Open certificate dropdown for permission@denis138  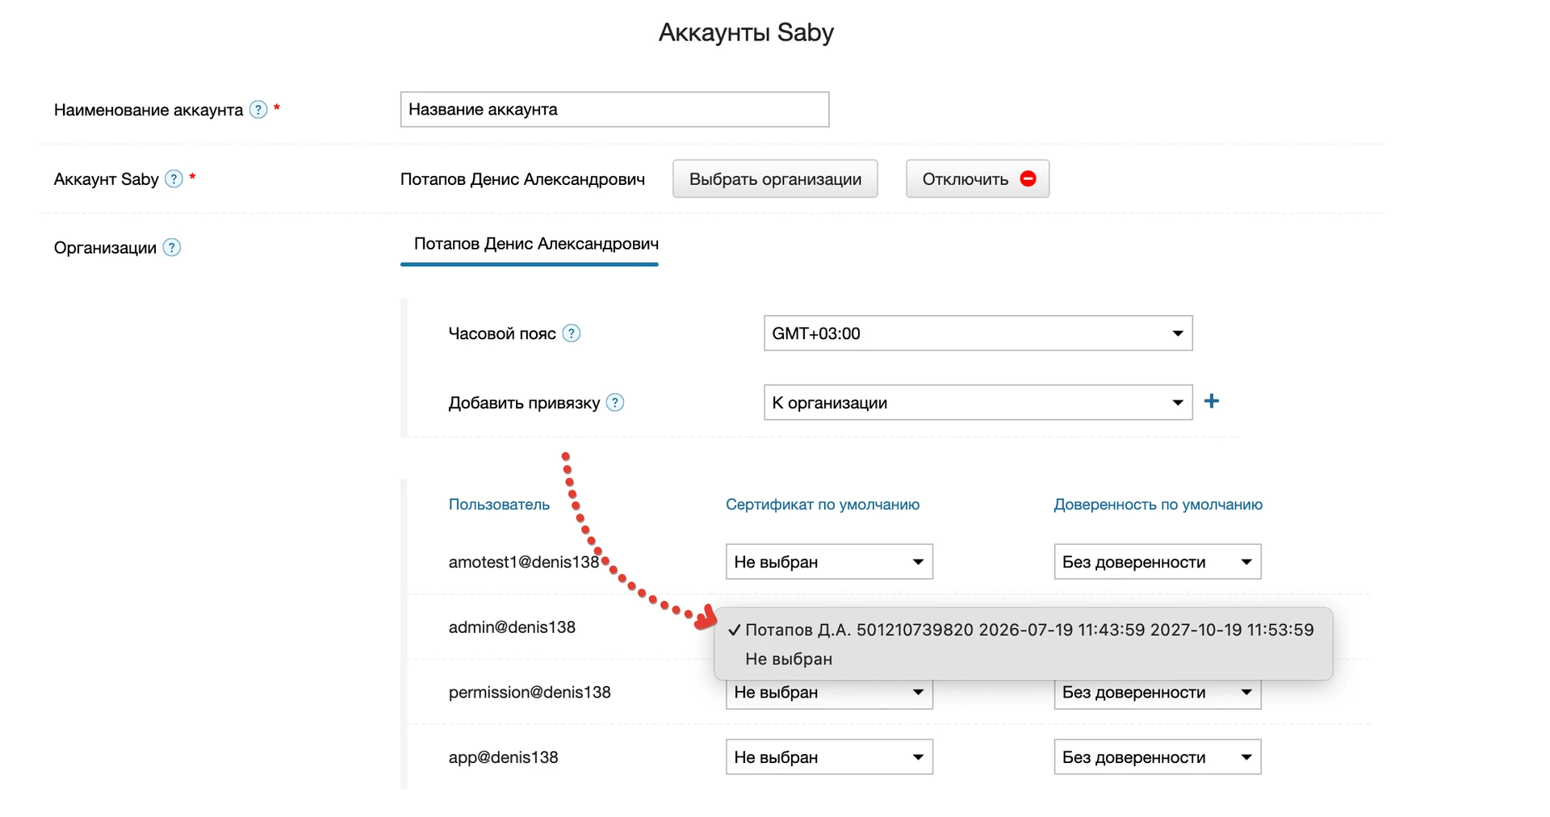point(829,694)
